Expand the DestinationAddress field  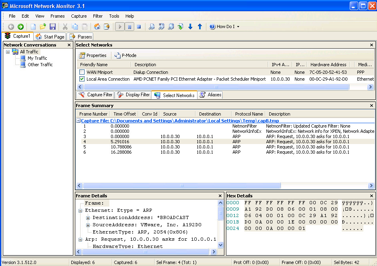pos(88,217)
